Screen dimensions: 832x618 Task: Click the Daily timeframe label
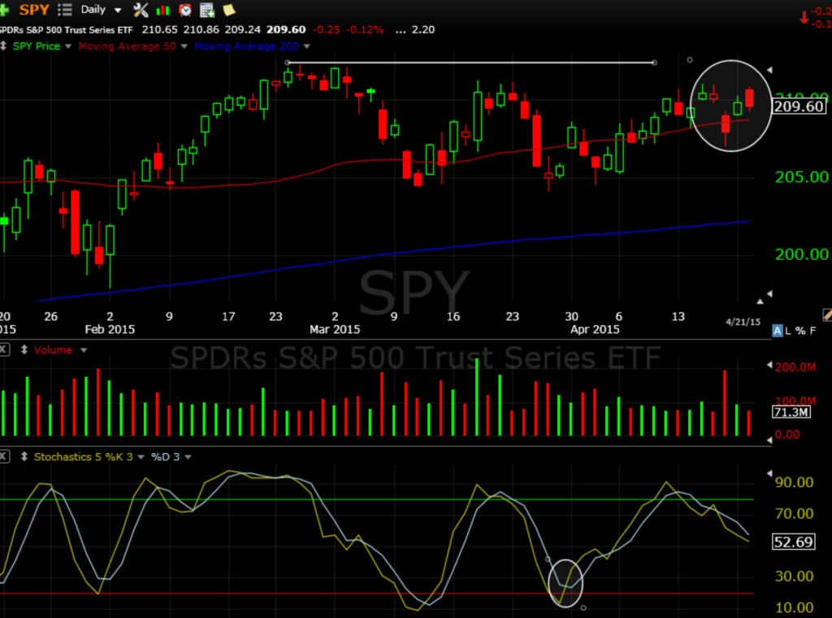click(x=93, y=10)
